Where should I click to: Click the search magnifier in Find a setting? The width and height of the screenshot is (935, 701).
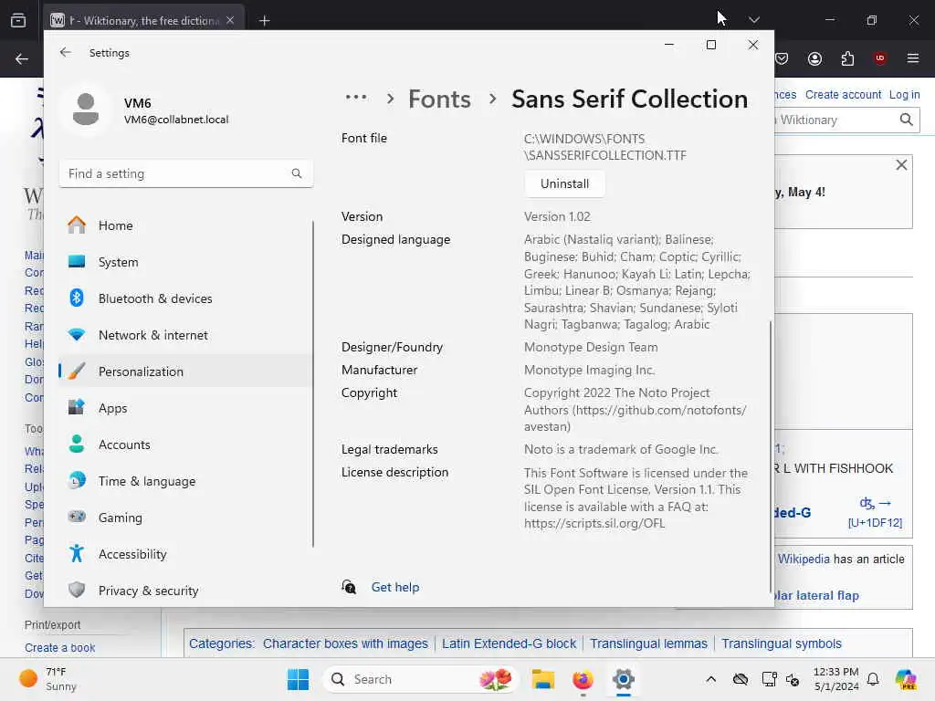click(297, 173)
